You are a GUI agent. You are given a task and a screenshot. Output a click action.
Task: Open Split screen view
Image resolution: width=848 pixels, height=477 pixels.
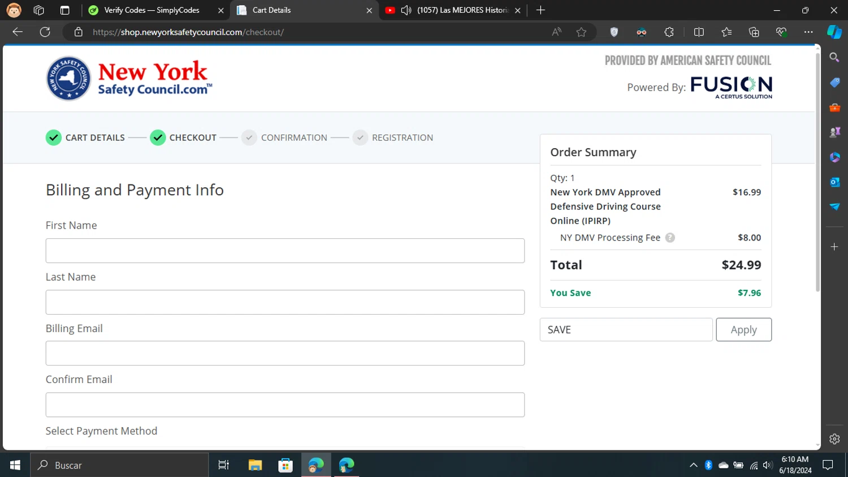tap(699, 32)
